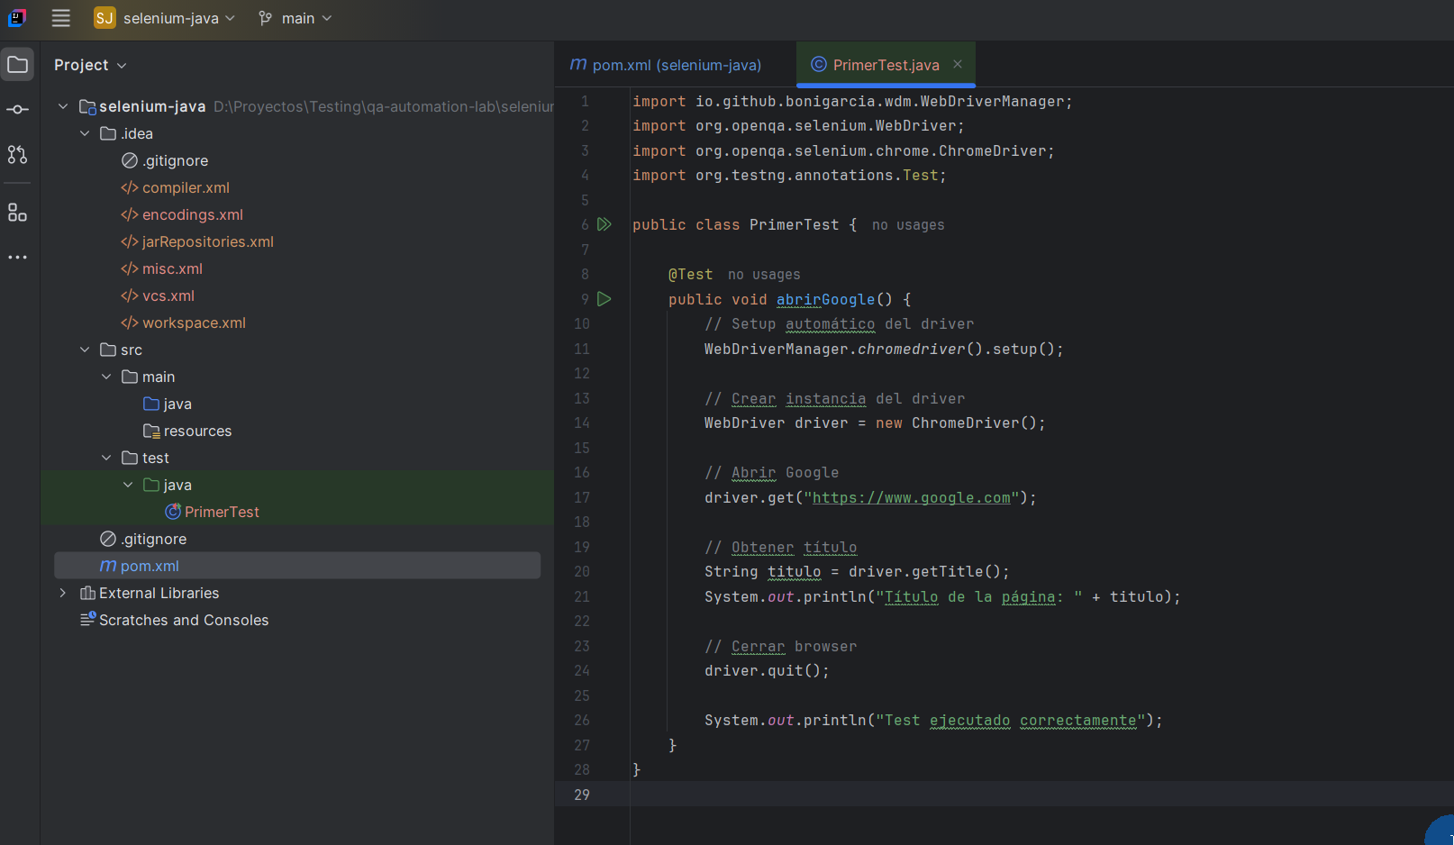Click the class icon next to PrimerTest

pyautogui.click(x=171, y=511)
